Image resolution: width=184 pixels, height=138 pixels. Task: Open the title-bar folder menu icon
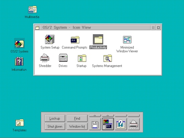click(x=37, y=28)
